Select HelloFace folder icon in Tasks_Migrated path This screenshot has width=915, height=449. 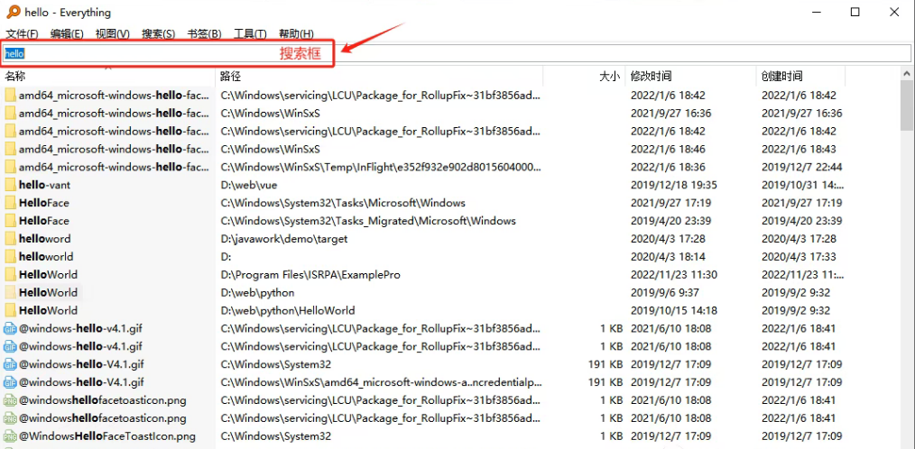10,221
